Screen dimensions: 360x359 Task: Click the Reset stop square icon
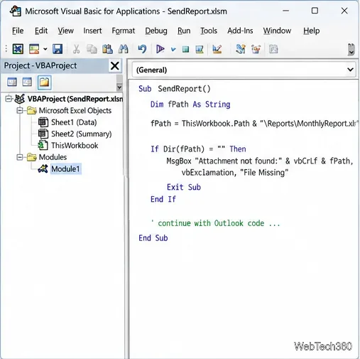[185, 49]
